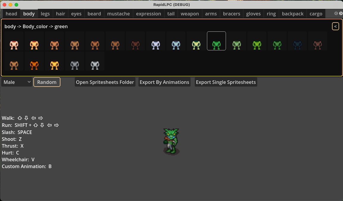Screen dimensions: 343x201
Task: Select the pale yellow-green body swatch
Action: (x=196, y=41)
